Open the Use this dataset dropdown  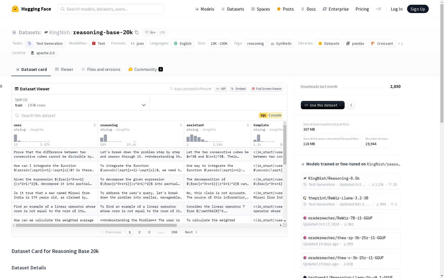point(323,105)
